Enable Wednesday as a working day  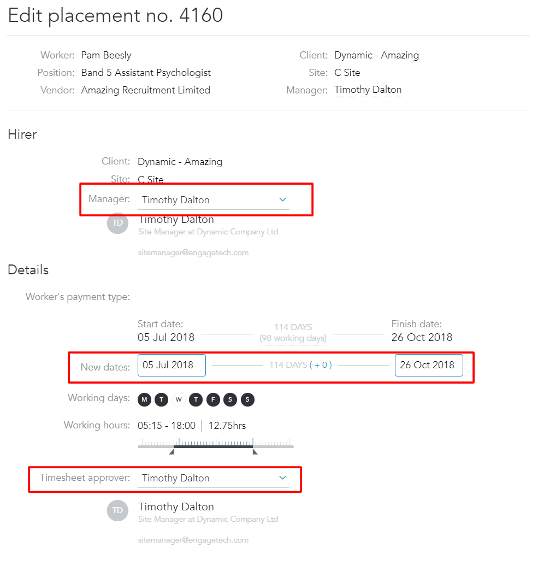[x=179, y=399]
